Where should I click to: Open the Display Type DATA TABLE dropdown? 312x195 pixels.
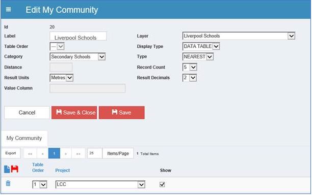(201, 46)
